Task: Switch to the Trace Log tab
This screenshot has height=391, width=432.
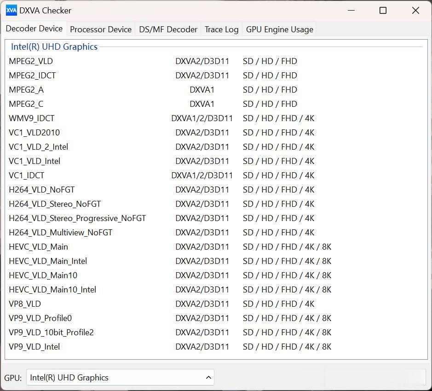Action: pos(221,29)
